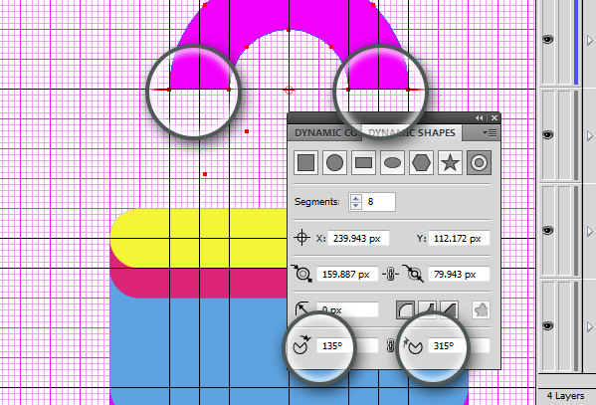
Task: Select the dynamic circle shape icon
Action: [x=335, y=163]
